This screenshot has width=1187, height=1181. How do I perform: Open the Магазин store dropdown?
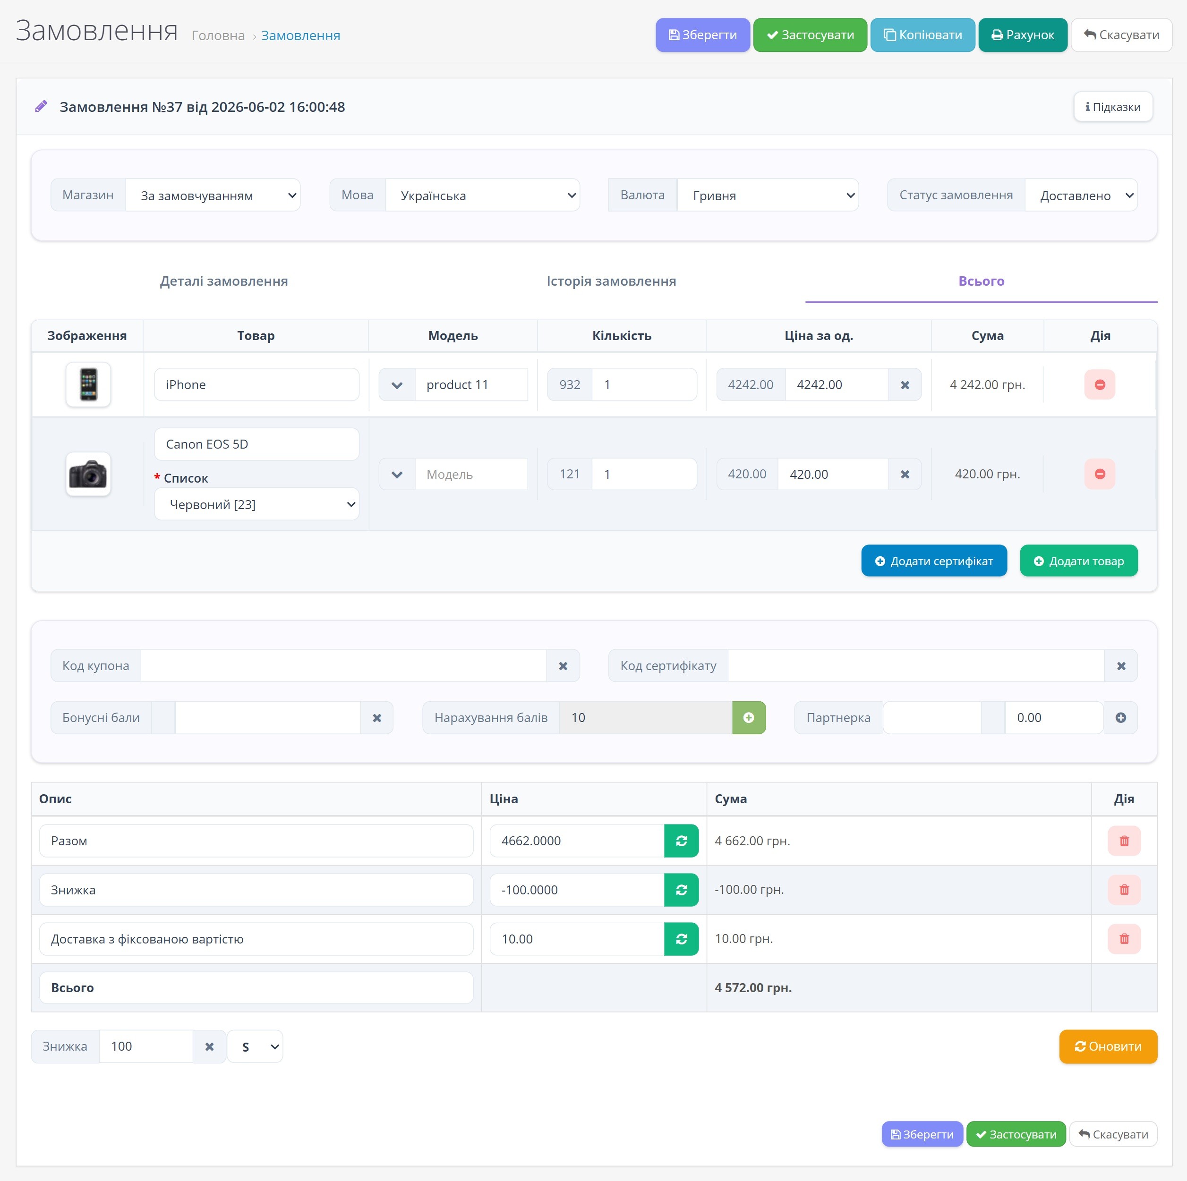[x=213, y=195]
